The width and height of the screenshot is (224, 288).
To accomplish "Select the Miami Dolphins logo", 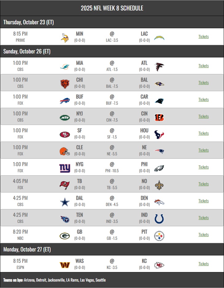I will pos(65,66).
